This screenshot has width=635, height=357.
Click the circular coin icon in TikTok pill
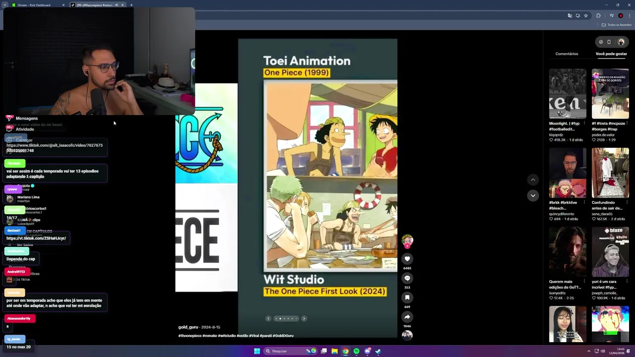point(601,42)
